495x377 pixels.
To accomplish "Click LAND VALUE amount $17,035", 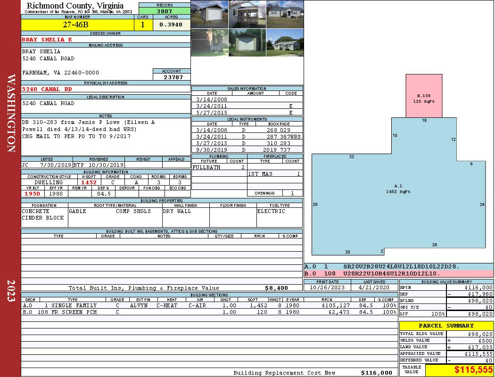I will 480,347.
